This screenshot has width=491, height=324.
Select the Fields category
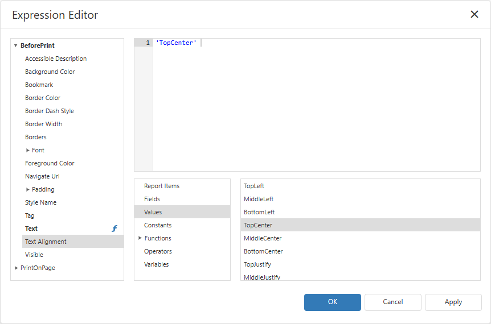tap(182, 199)
